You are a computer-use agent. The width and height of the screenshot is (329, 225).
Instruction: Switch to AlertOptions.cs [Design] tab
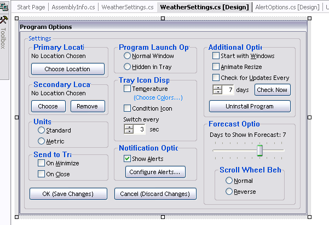[x=287, y=7]
